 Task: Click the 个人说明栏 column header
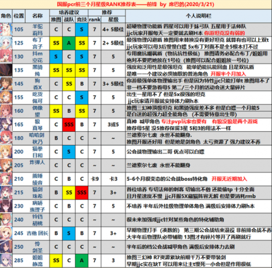[199, 16]
